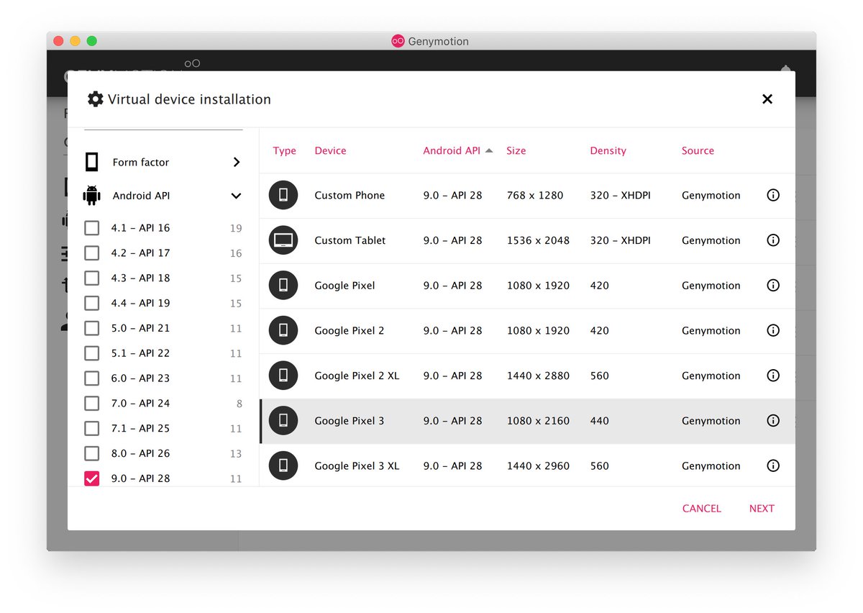Click the phone icon beside Google Pixel

click(283, 286)
